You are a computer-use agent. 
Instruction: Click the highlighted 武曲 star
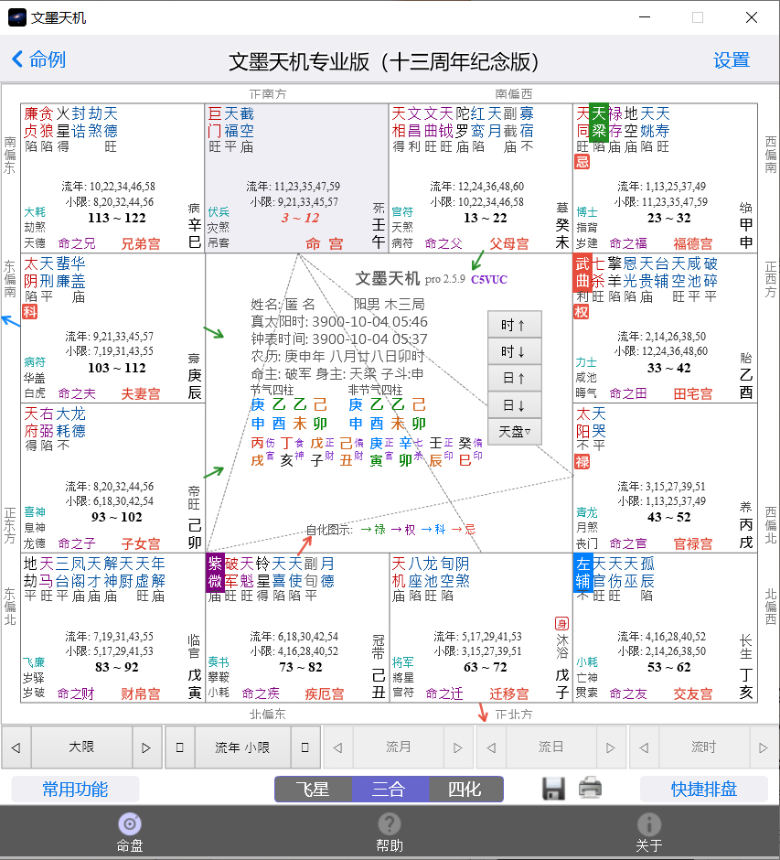(582, 273)
